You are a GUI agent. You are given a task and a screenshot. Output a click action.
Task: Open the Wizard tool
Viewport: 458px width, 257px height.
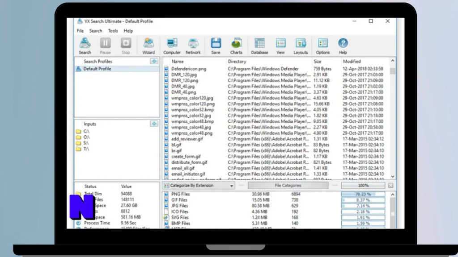(148, 46)
